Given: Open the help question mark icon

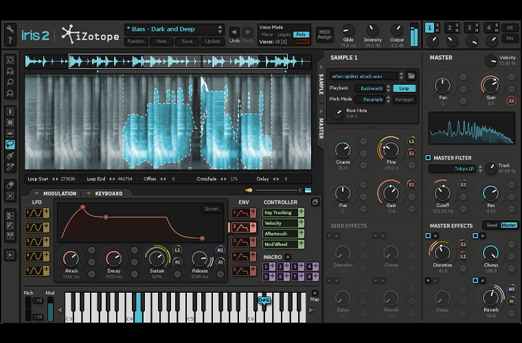Looking at the screenshot, I should (10, 40).
